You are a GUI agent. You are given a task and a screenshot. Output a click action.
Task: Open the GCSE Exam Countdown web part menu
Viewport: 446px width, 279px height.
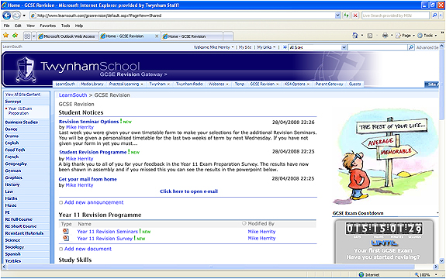click(437, 213)
